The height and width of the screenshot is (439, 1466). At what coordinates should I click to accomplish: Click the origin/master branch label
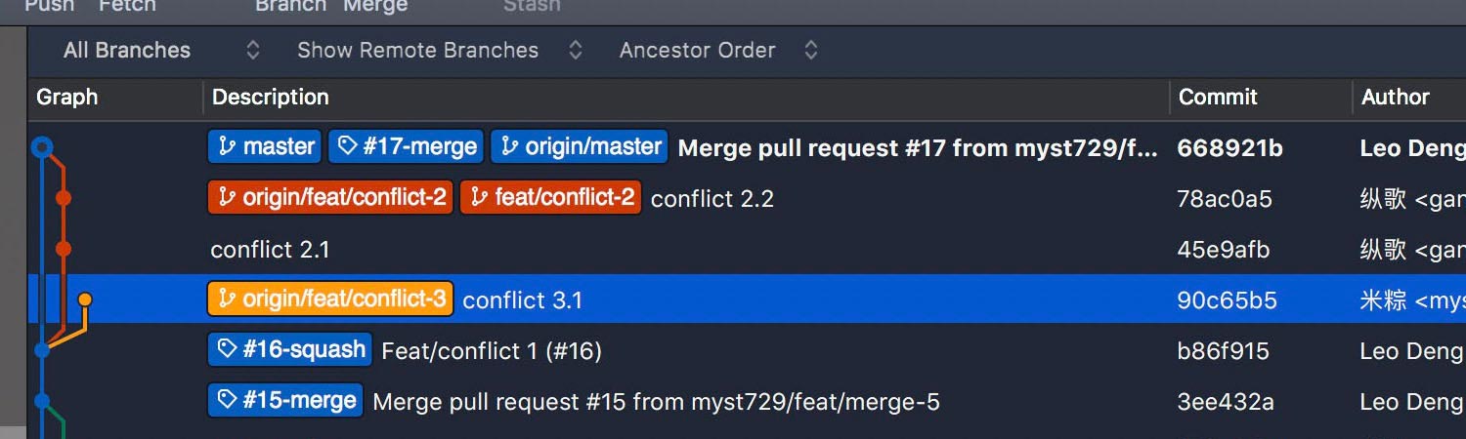click(x=580, y=147)
